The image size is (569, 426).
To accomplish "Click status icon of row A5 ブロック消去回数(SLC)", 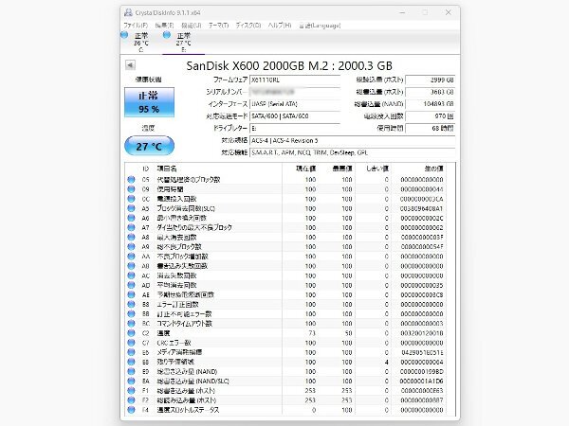I will 131,208.
